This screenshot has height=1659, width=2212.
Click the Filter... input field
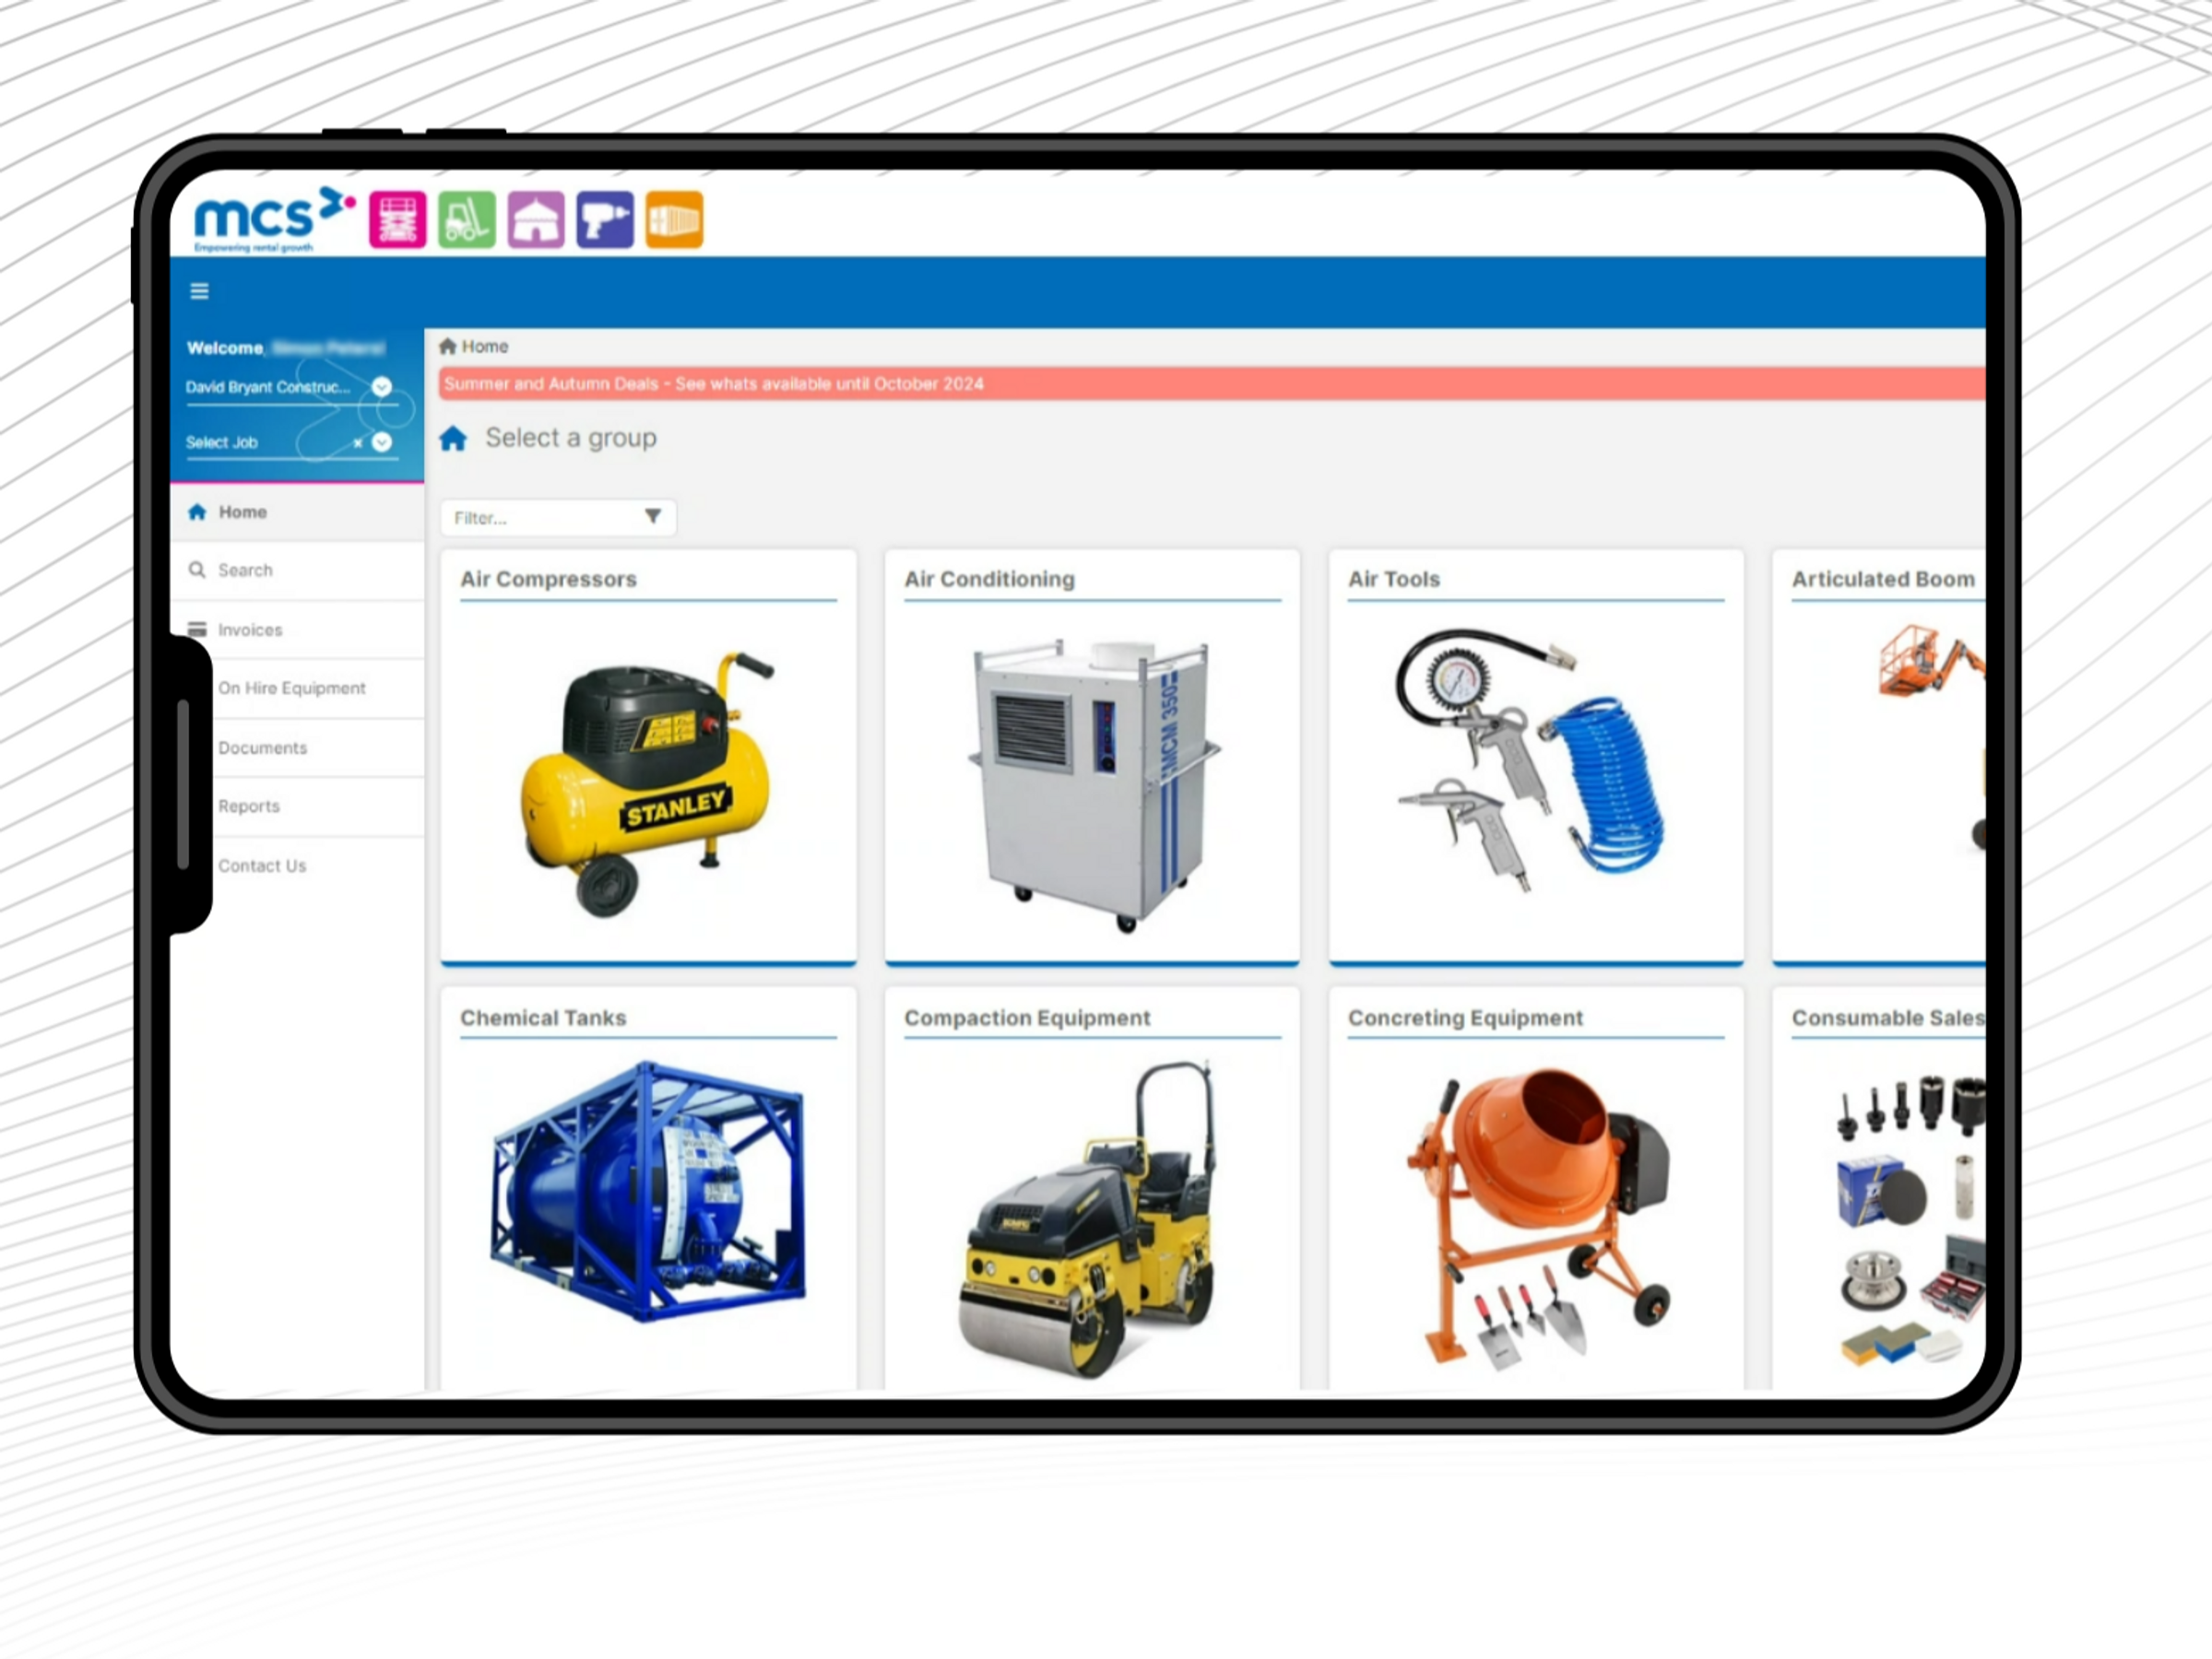coord(558,518)
